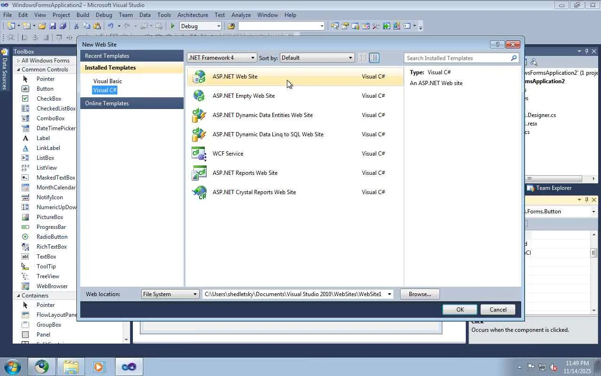Screen dimensions: 601x376
Task: Click the Toolbox scroll down arrow
Action: click(x=126, y=339)
